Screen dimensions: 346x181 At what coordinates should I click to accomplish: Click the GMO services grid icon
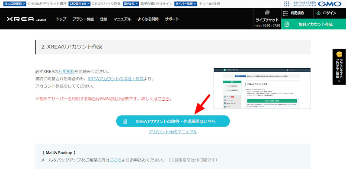click(286, 3)
